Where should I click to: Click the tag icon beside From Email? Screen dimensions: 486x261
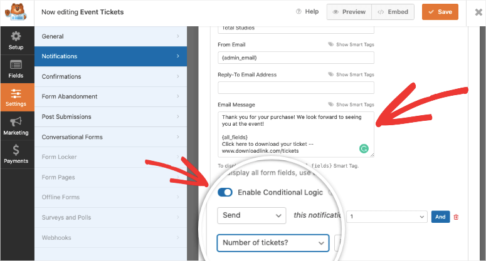pos(330,44)
